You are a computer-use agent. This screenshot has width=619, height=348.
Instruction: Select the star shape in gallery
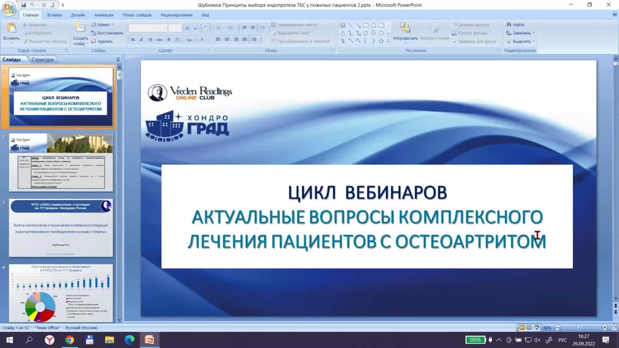click(381, 41)
